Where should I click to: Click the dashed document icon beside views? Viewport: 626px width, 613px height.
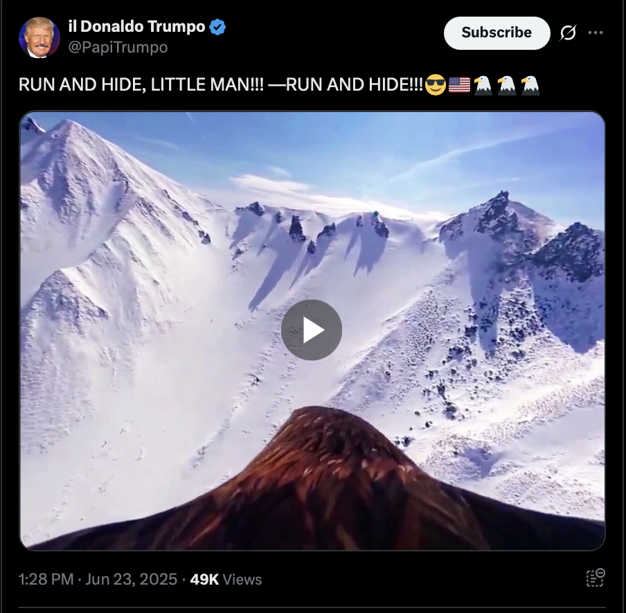(596, 578)
